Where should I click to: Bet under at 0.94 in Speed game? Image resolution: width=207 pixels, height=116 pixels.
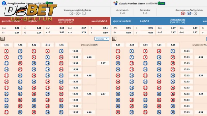tap(11, 33)
